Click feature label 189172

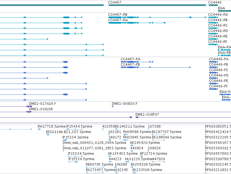pos(115,137)
